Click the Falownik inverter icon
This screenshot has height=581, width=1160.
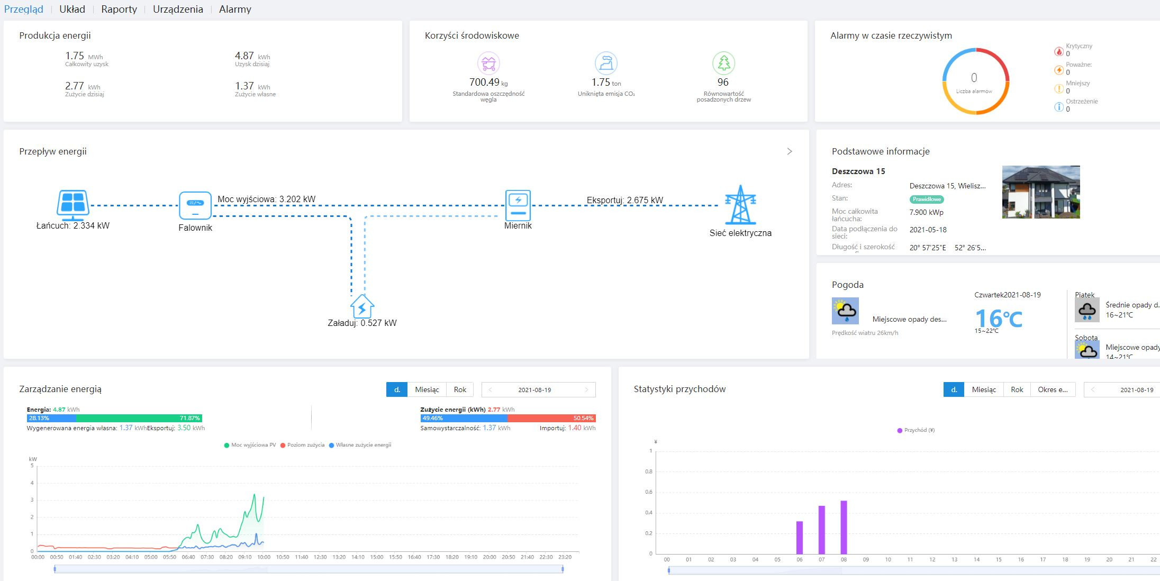(x=195, y=205)
